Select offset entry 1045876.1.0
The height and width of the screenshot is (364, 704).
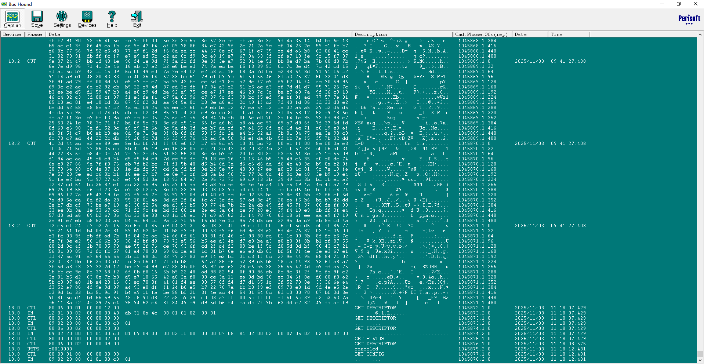point(474,344)
